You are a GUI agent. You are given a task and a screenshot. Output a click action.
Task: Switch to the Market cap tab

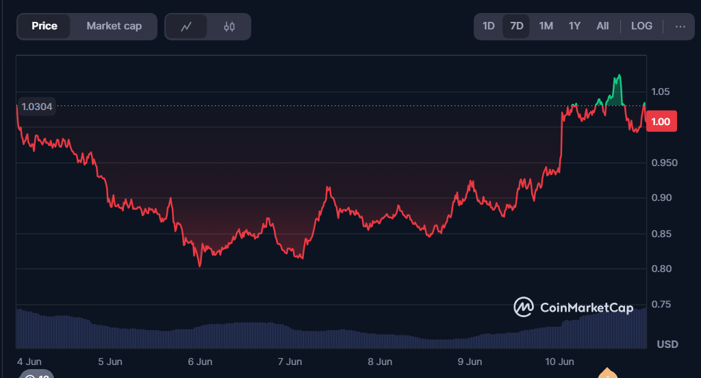(x=114, y=26)
